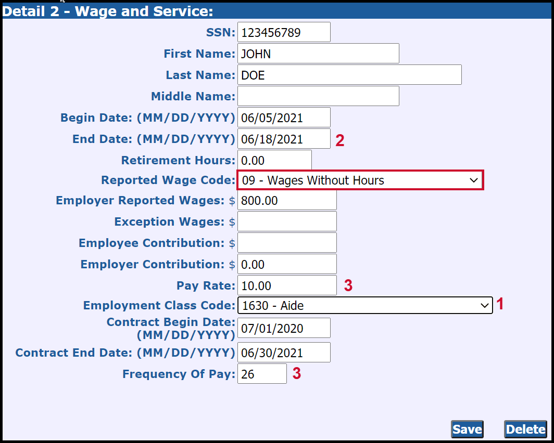Viewport: 554px width, 443px height.
Task: Click the Frequency Of Pay field showing 26
Action: click(262, 373)
